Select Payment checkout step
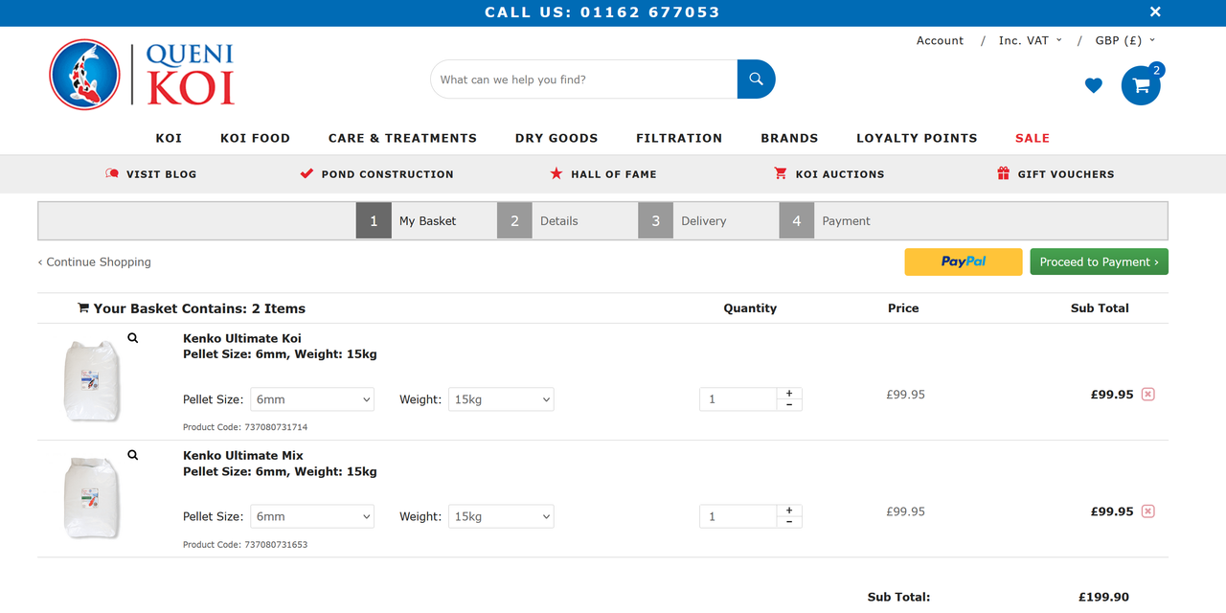1226x613 pixels. click(x=825, y=221)
